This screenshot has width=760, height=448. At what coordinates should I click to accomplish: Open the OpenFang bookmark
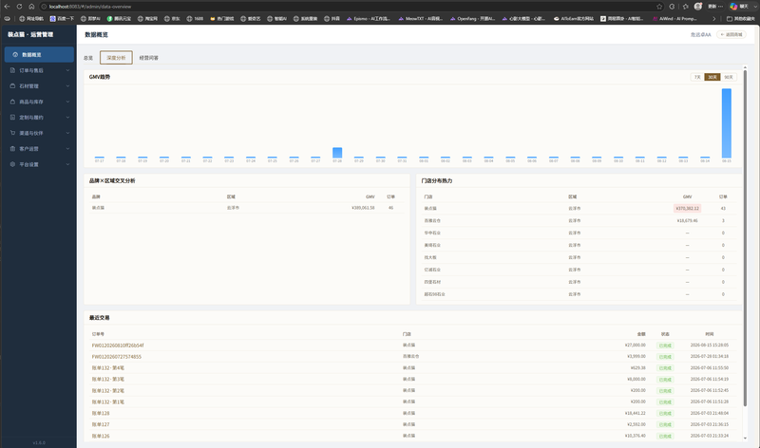[472, 18]
